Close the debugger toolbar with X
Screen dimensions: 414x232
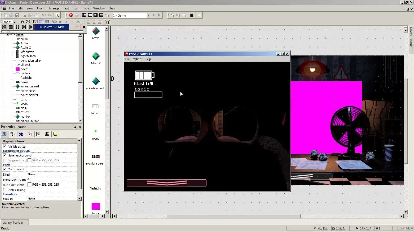pos(84,27)
